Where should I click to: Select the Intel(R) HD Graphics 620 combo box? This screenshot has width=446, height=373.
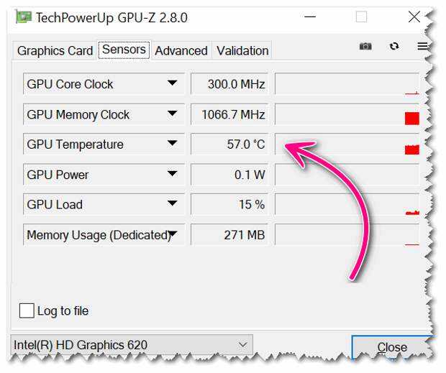coord(132,344)
